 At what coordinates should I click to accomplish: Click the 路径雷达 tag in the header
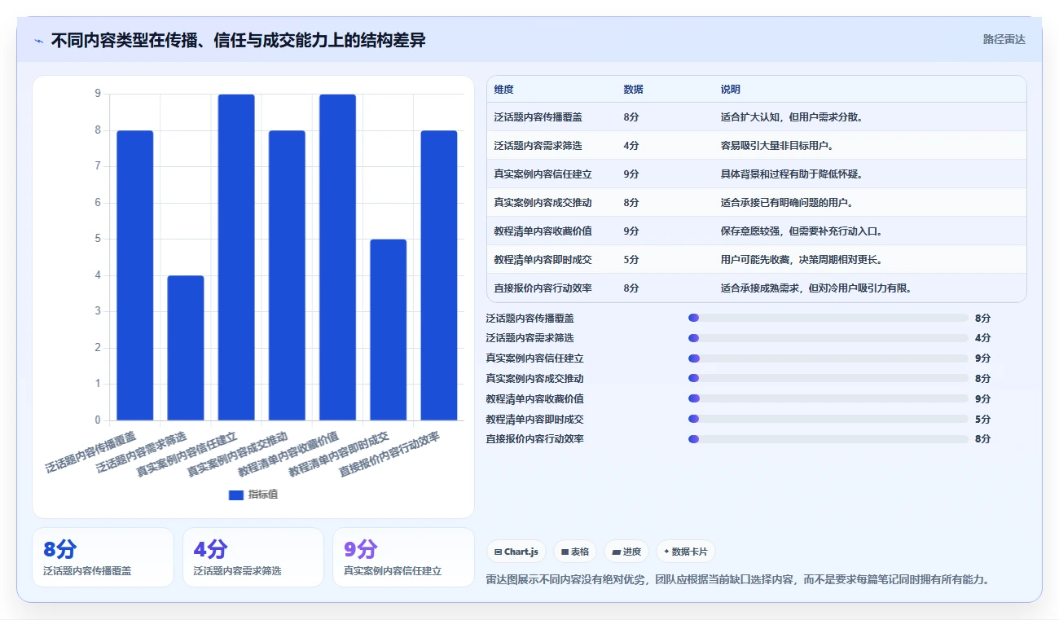tap(1004, 39)
